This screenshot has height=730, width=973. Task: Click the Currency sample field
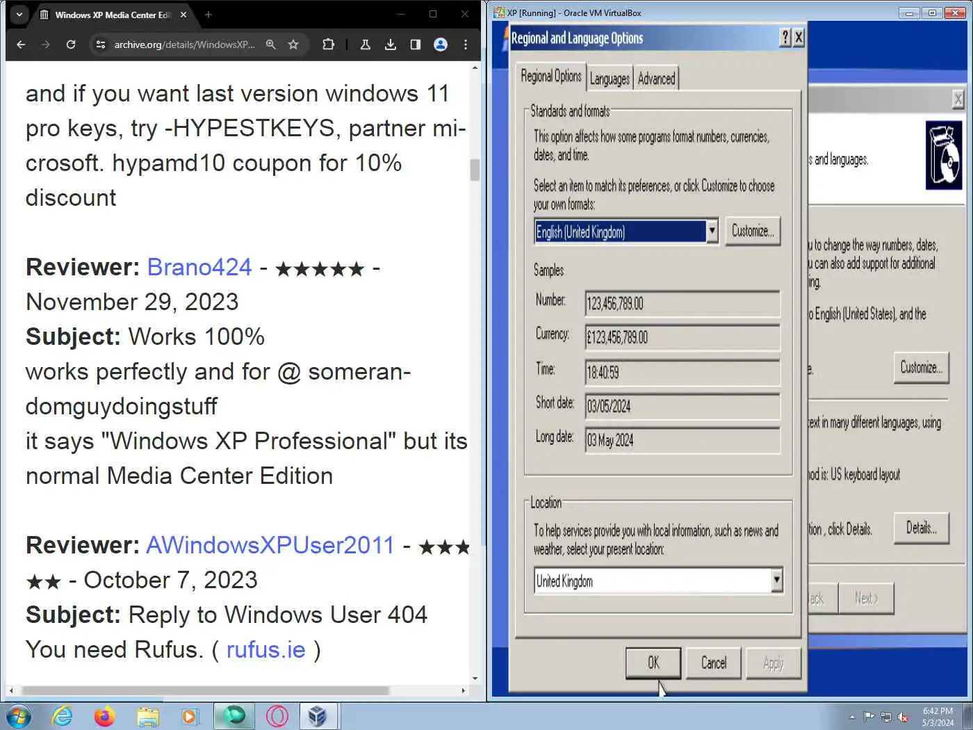coord(682,338)
